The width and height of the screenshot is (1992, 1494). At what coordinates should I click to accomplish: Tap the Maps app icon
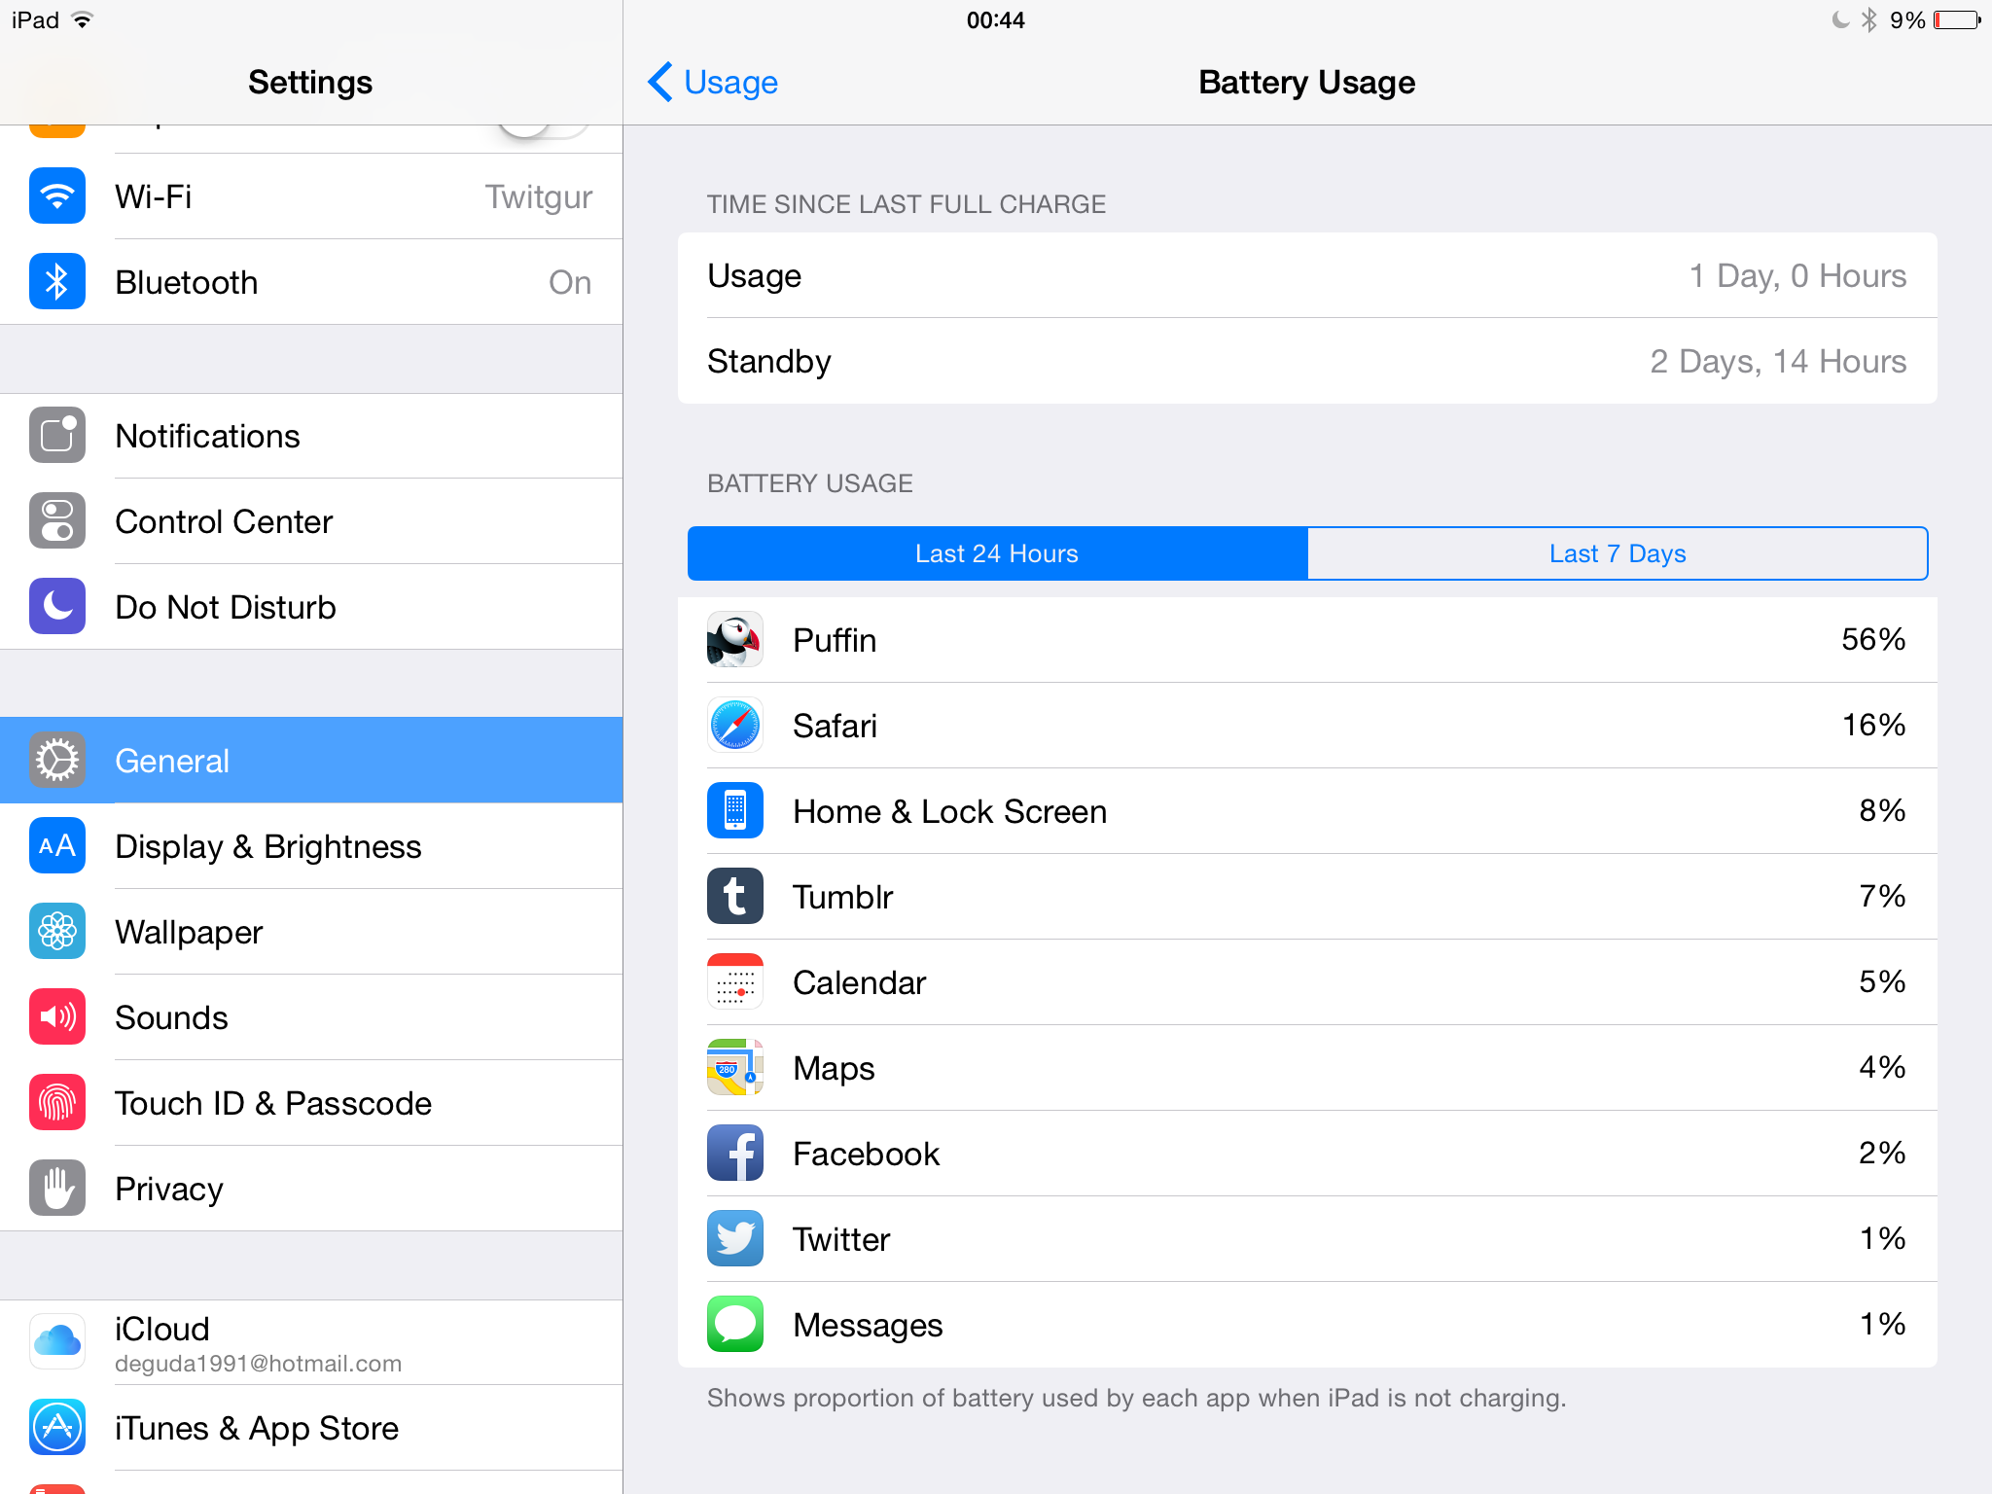735,1068
